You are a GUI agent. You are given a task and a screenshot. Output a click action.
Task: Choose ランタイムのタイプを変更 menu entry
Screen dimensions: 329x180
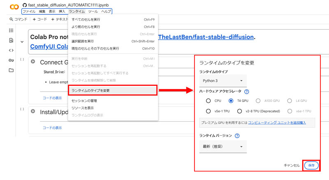[x=113, y=90]
